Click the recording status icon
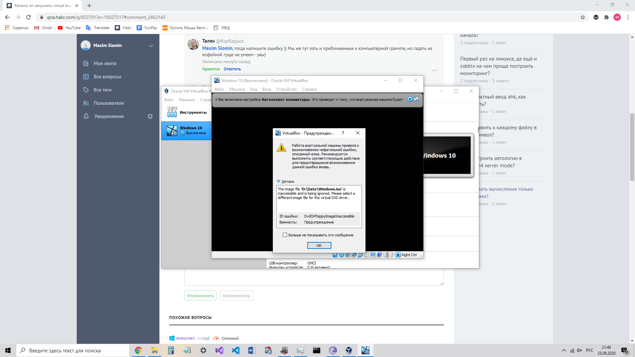This screenshot has height=357, width=635. 379,255
